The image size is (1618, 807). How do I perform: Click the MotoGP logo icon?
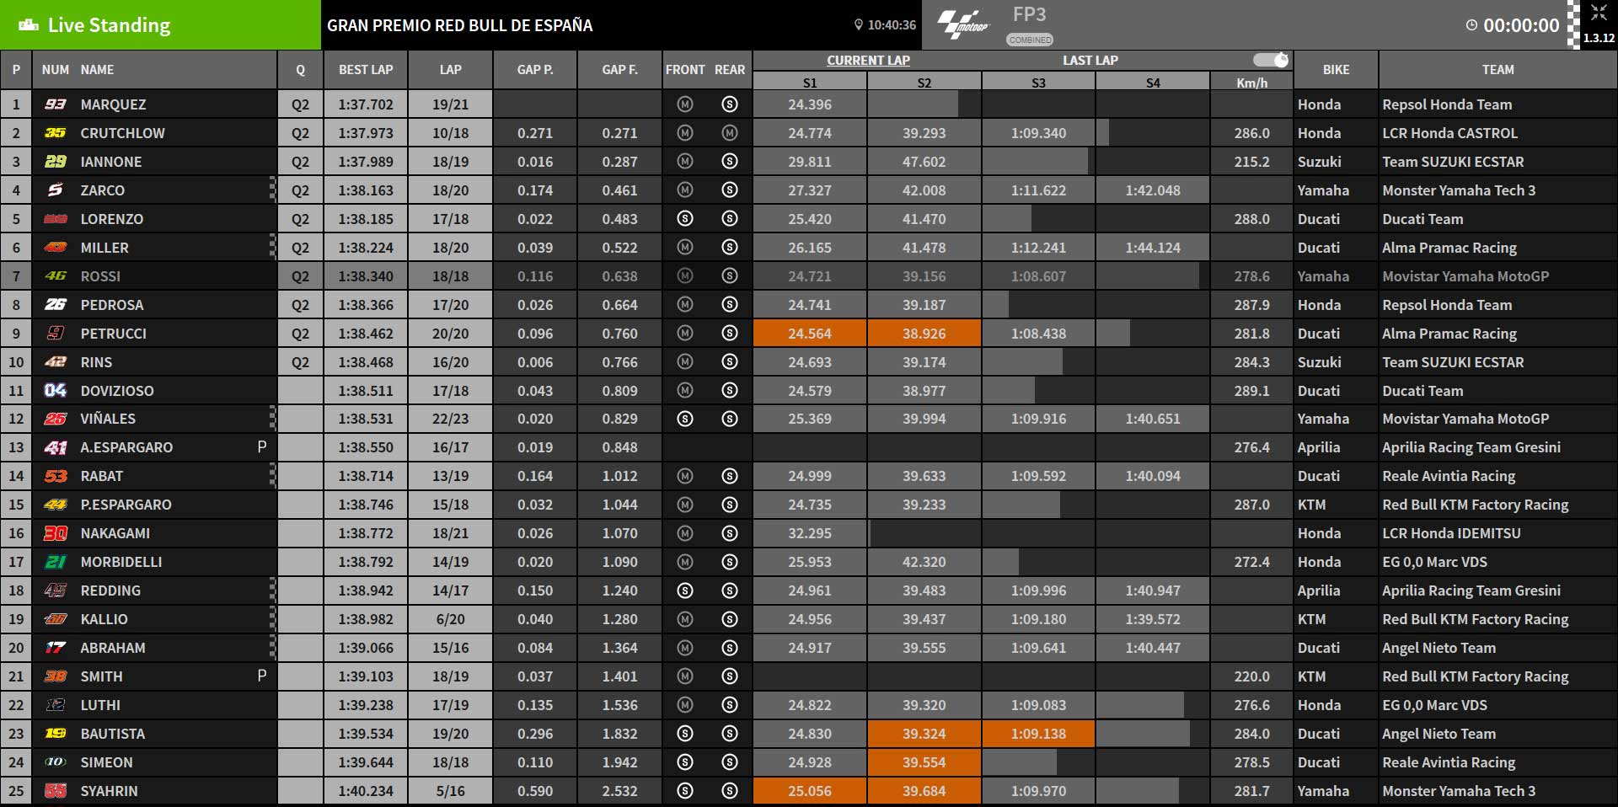(962, 24)
